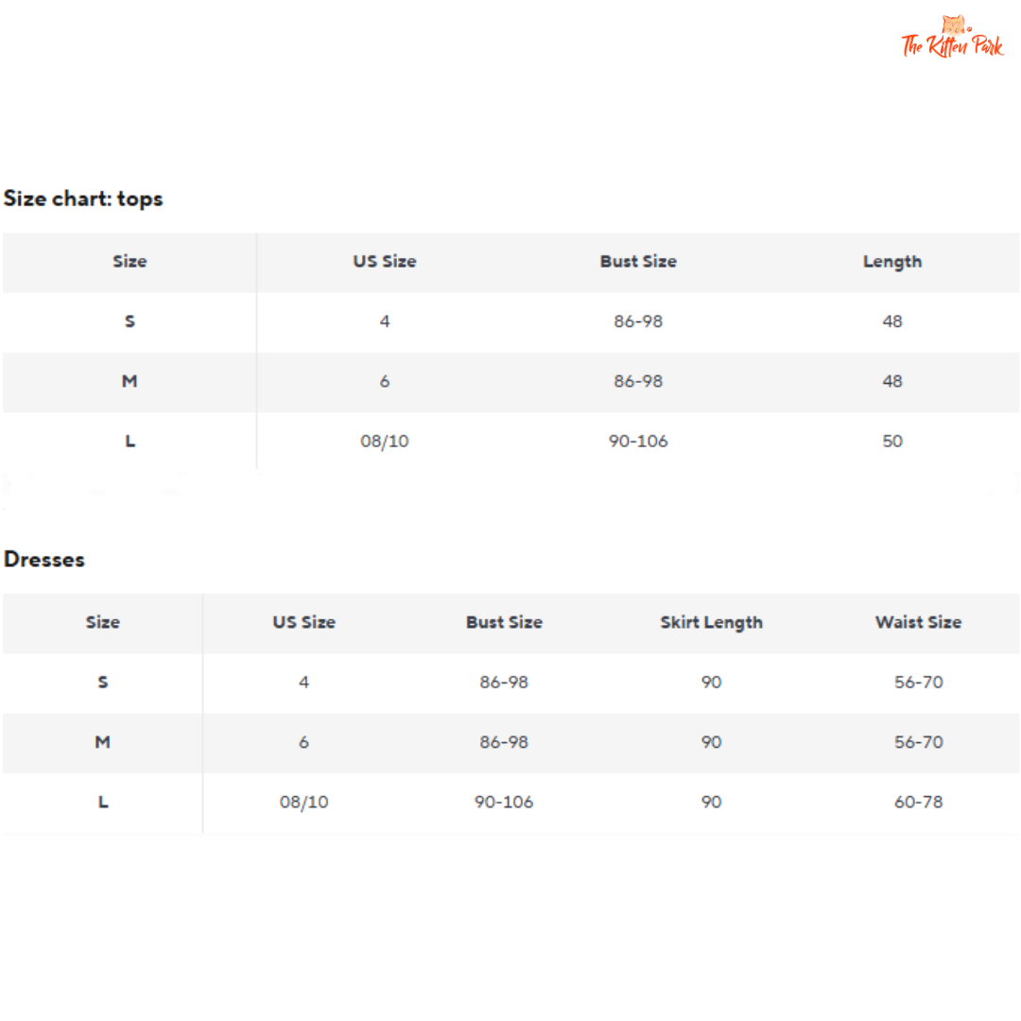The image size is (1021, 1021).
Task: Click The Kitten Park logo
Action: (x=951, y=39)
